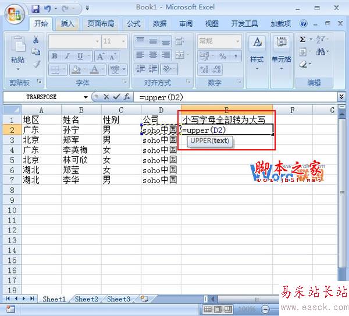Redo the last action
Viewport: 349px width, 316px height.
coord(65,9)
